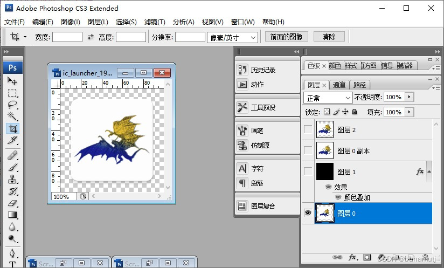Image resolution: width=444 pixels, height=268 pixels.
Task: Select the Eraser tool
Action: [12, 203]
